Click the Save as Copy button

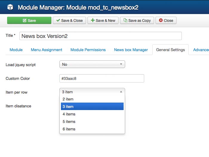click(x=137, y=20)
